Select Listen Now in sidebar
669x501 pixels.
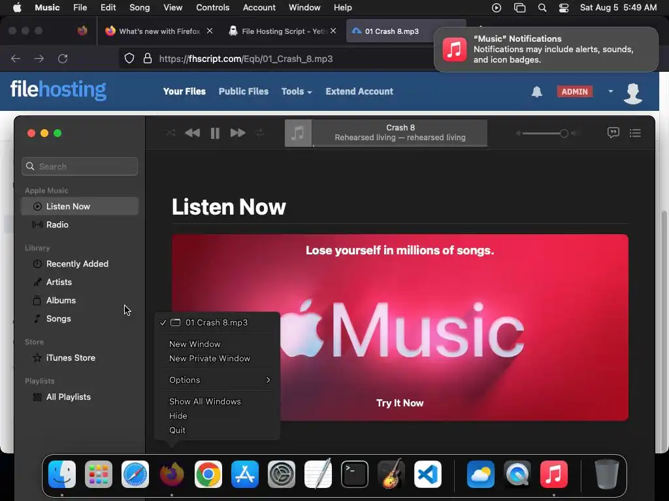click(80, 206)
